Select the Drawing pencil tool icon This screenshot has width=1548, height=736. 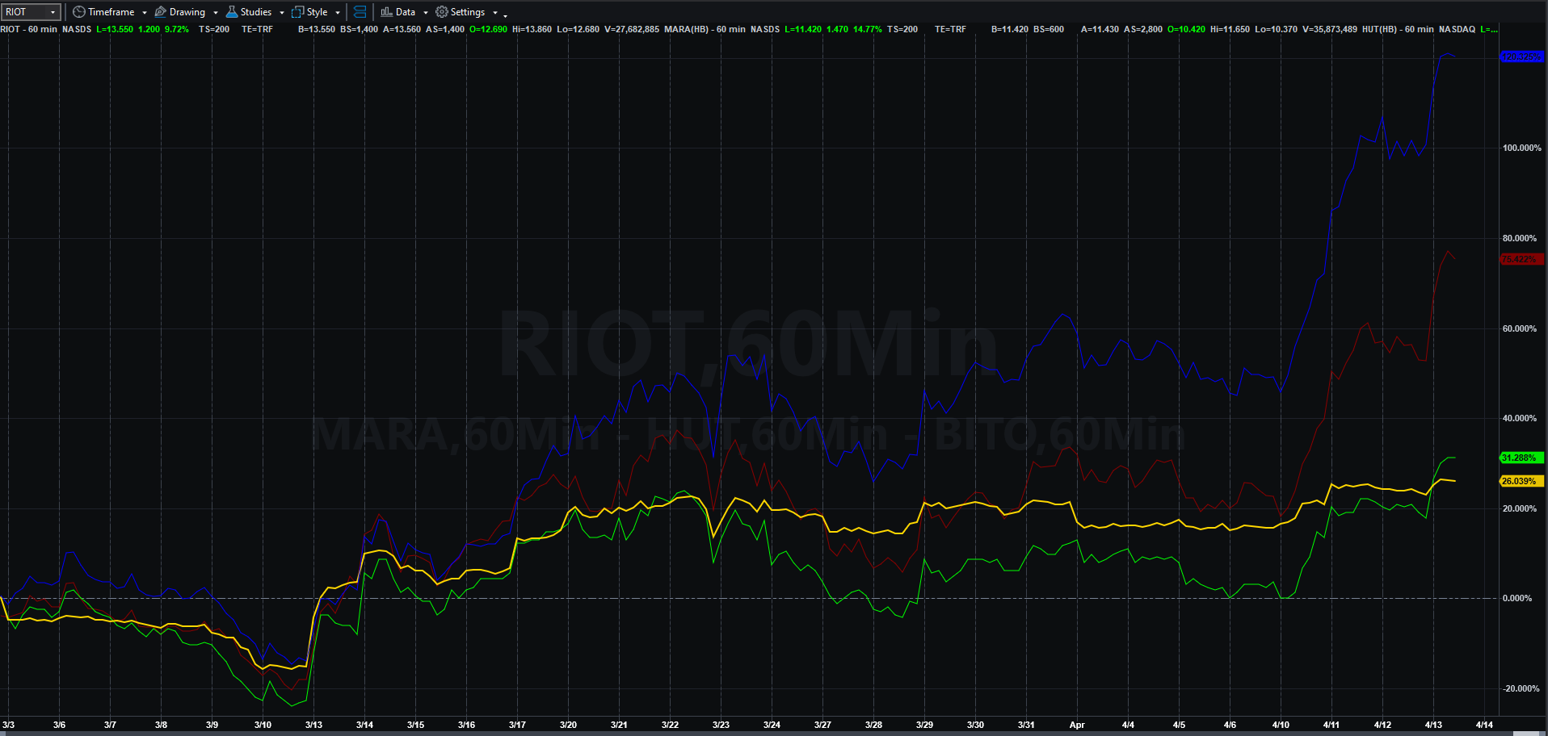[160, 12]
